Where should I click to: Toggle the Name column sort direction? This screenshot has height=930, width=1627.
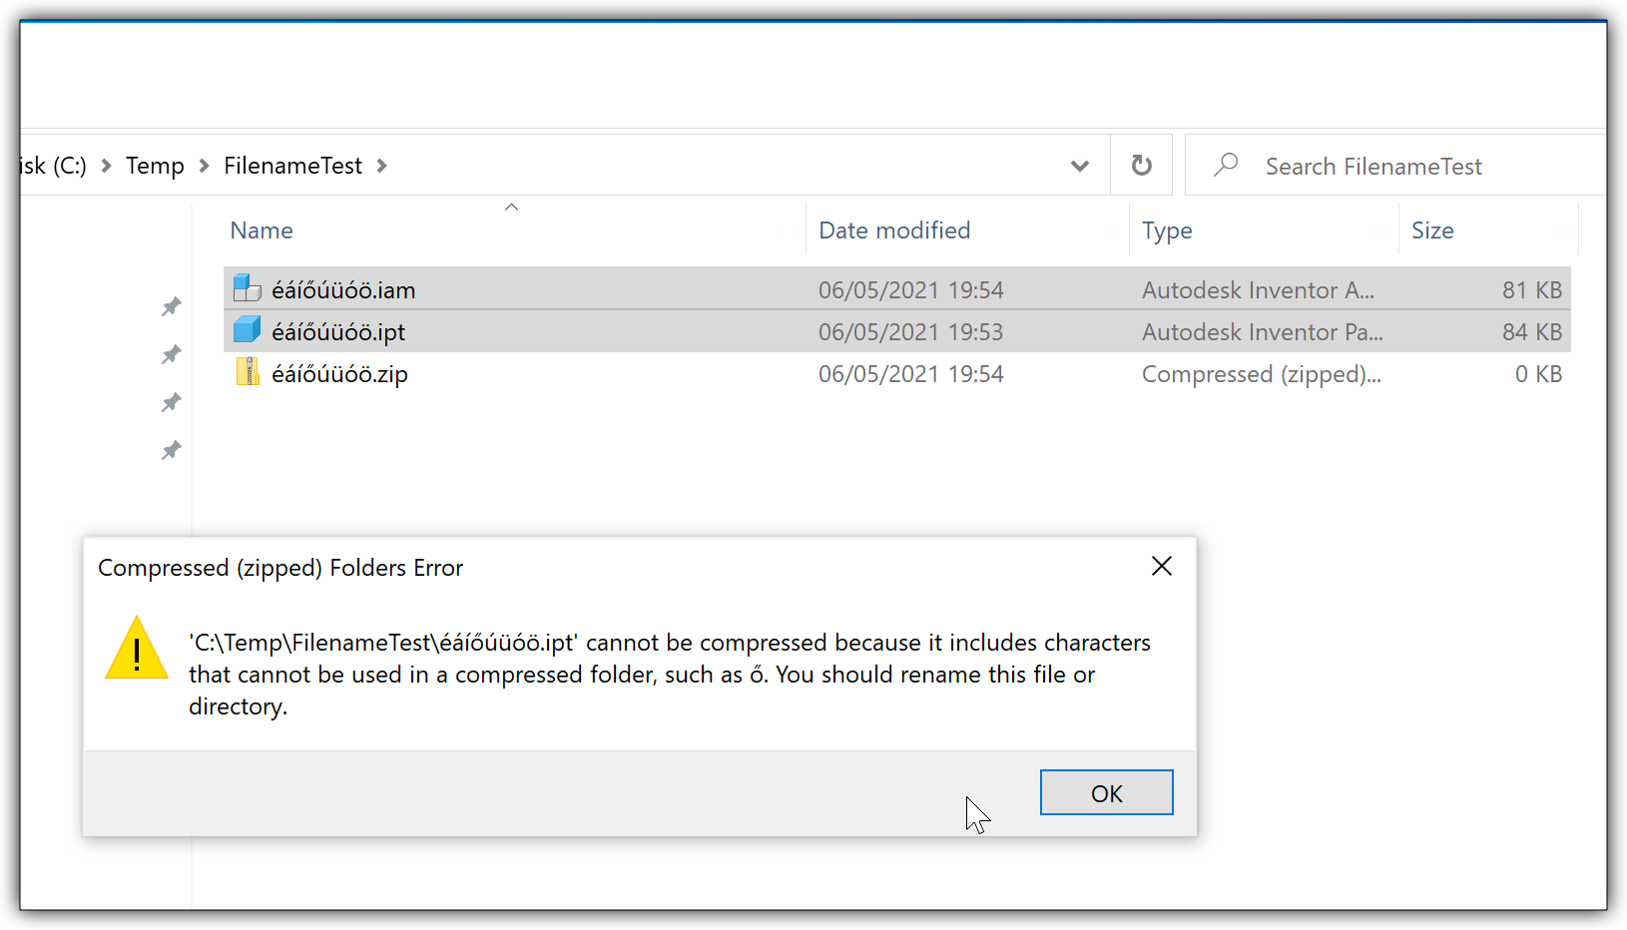[261, 230]
